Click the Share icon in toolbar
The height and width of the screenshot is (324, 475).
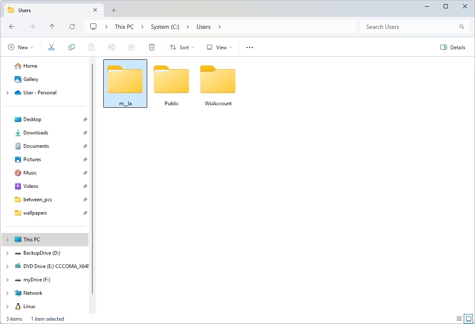pos(132,47)
